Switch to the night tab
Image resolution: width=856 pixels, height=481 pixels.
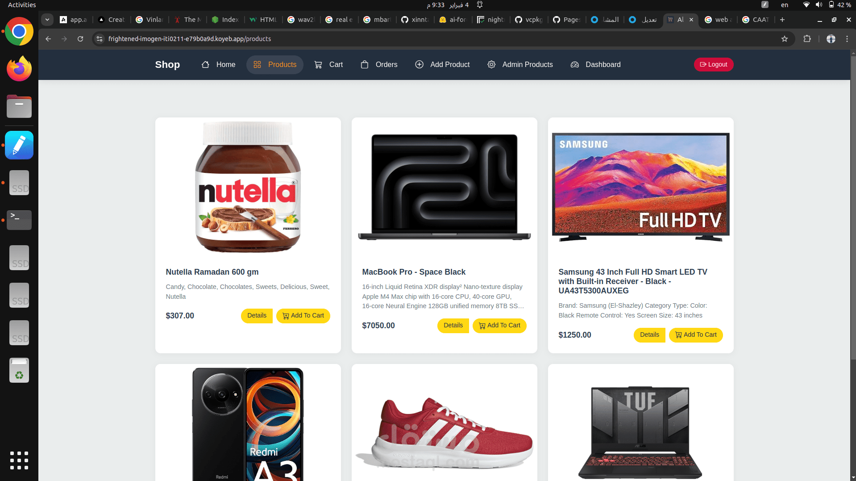point(491,20)
